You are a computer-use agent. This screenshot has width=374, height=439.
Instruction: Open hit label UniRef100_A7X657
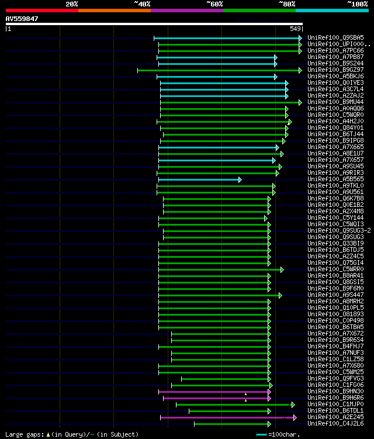pyautogui.click(x=335, y=160)
